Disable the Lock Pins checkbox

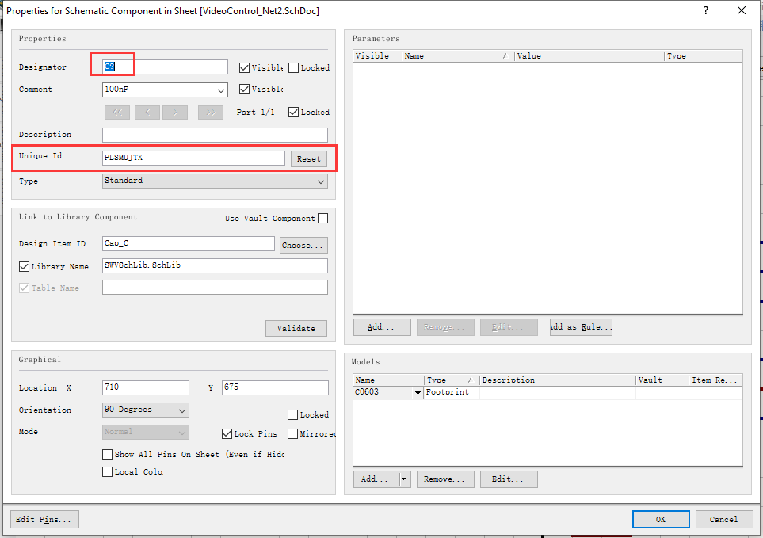[226, 433]
